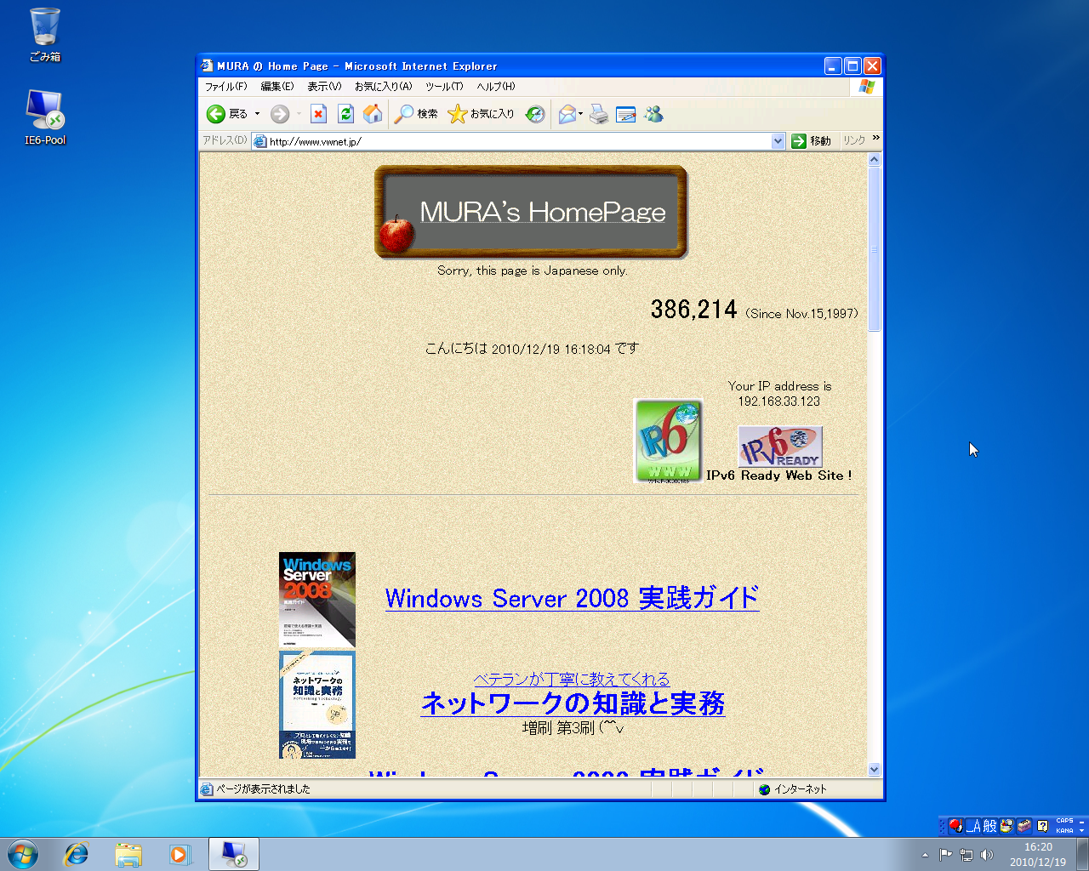Open Internet Explorer from the taskbar
The image size is (1089, 871).
(77, 854)
